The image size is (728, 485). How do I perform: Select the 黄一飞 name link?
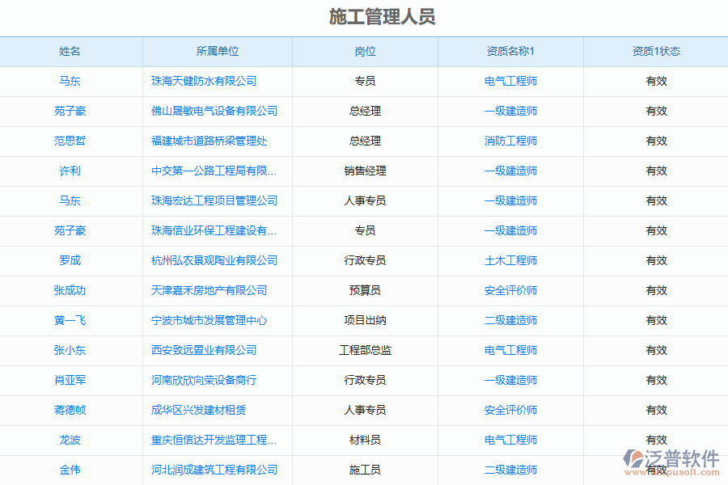(x=70, y=320)
